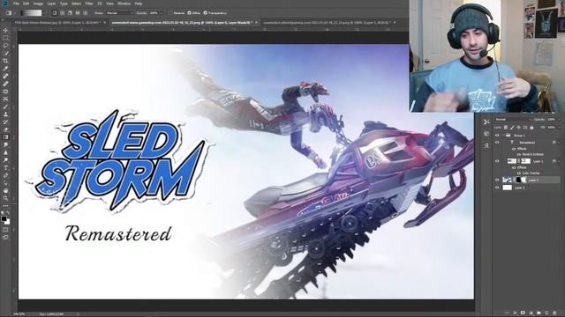
Task: Lock image pixels brush icon
Action: [512, 127]
